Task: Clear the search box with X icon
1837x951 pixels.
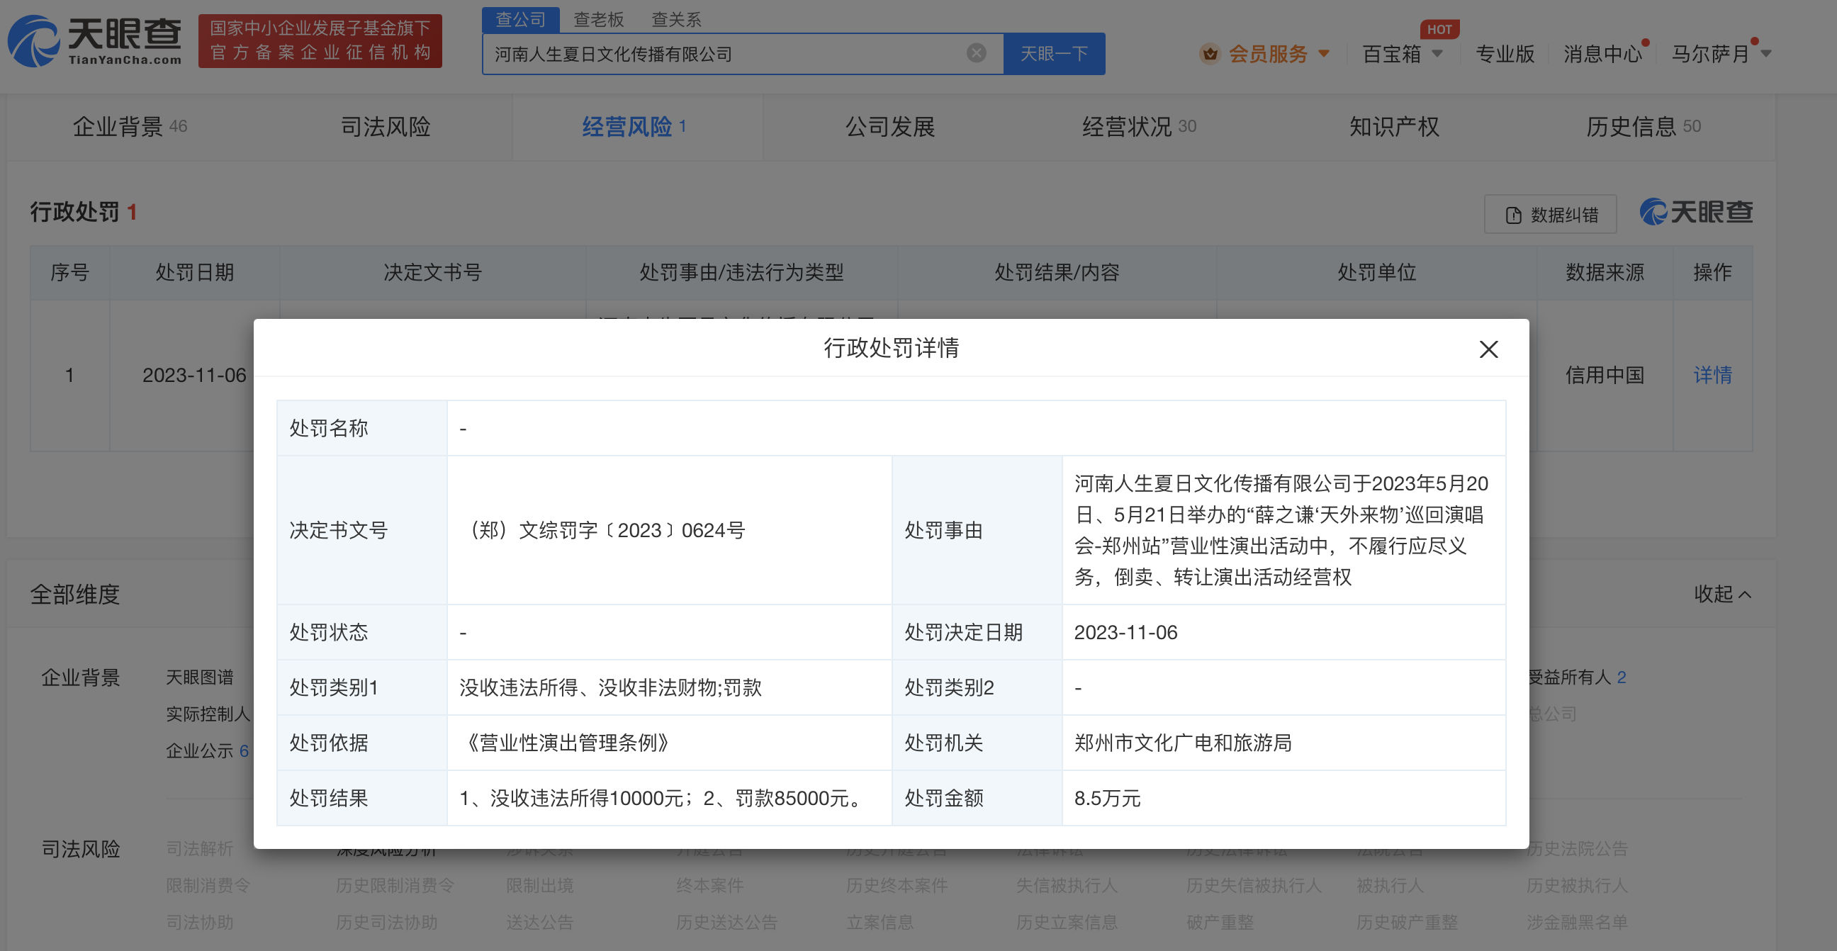Action: click(x=975, y=53)
